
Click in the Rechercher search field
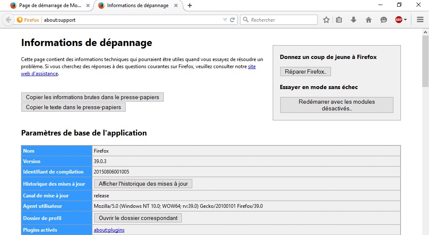(x=281, y=20)
